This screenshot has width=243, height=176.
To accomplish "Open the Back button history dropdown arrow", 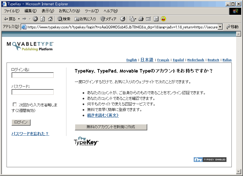I will (19, 19).
